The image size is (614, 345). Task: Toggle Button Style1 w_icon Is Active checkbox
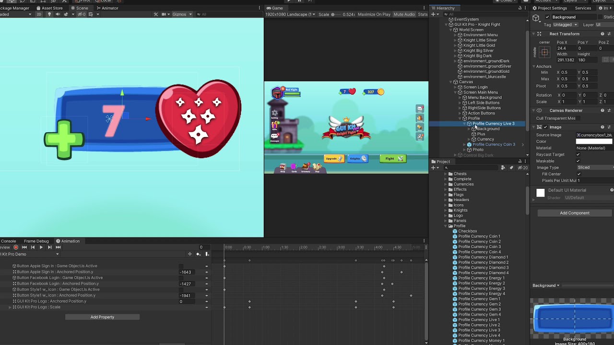coord(181,289)
